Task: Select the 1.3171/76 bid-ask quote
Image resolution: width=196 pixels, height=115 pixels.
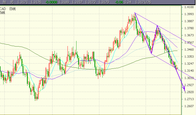Action: [143, 2]
